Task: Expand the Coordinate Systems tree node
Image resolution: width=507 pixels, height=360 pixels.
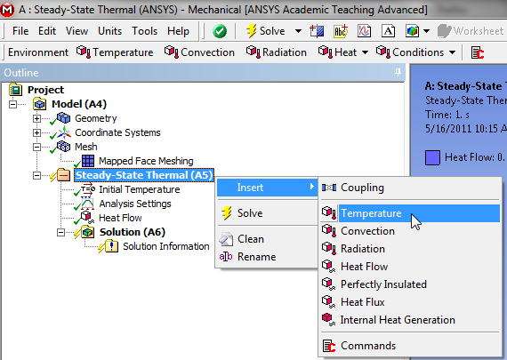Action: 36,132
